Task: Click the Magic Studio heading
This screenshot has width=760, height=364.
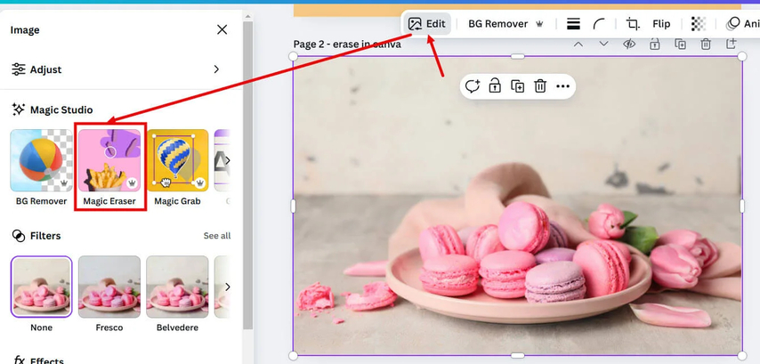Action: pyautogui.click(x=61, y=110)
